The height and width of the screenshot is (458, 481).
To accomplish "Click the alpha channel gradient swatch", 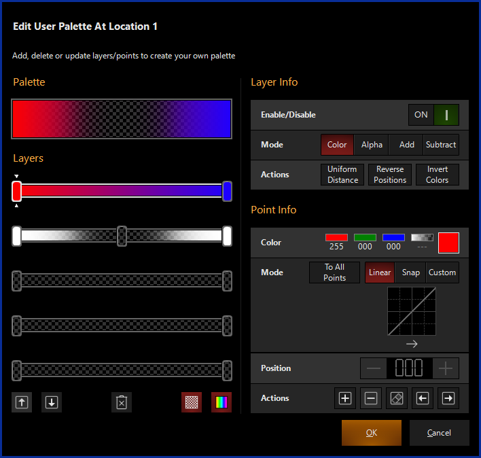I will pos(422,237).
